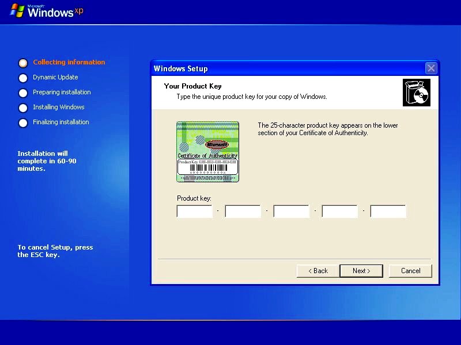Click the Dynamic Update step bullet
The image size is (461, 345).
[23, 78]
